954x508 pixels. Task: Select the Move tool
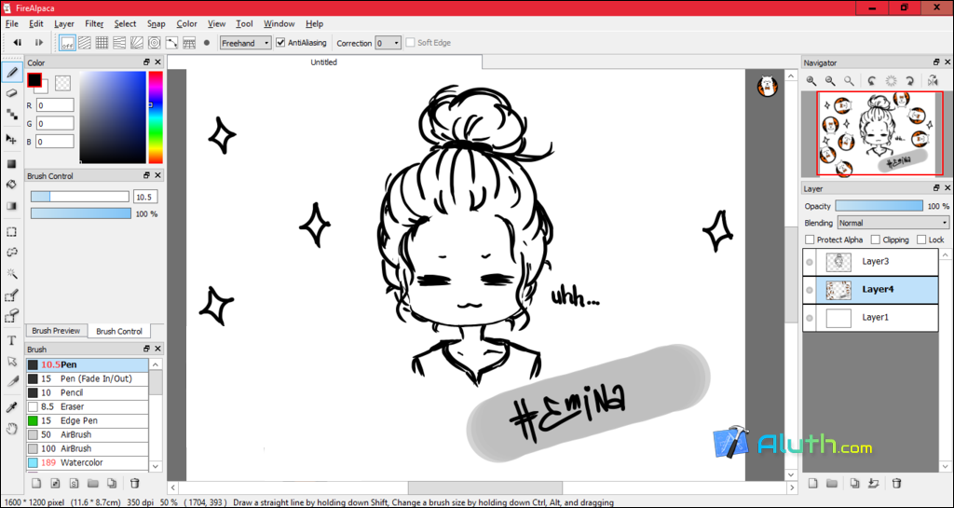point(11,139)
